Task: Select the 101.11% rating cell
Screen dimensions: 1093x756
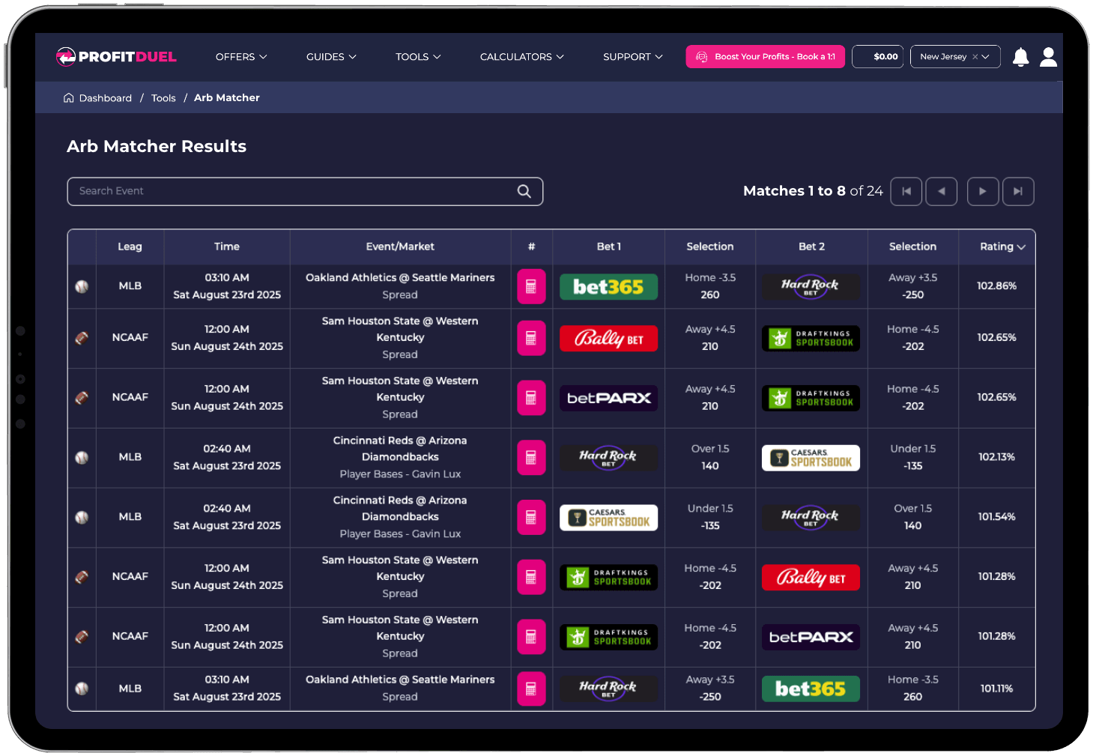Action: (x=996, y=689)
